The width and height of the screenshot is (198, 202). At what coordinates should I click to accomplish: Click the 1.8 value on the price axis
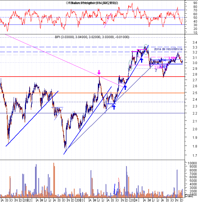click(195, 146)
